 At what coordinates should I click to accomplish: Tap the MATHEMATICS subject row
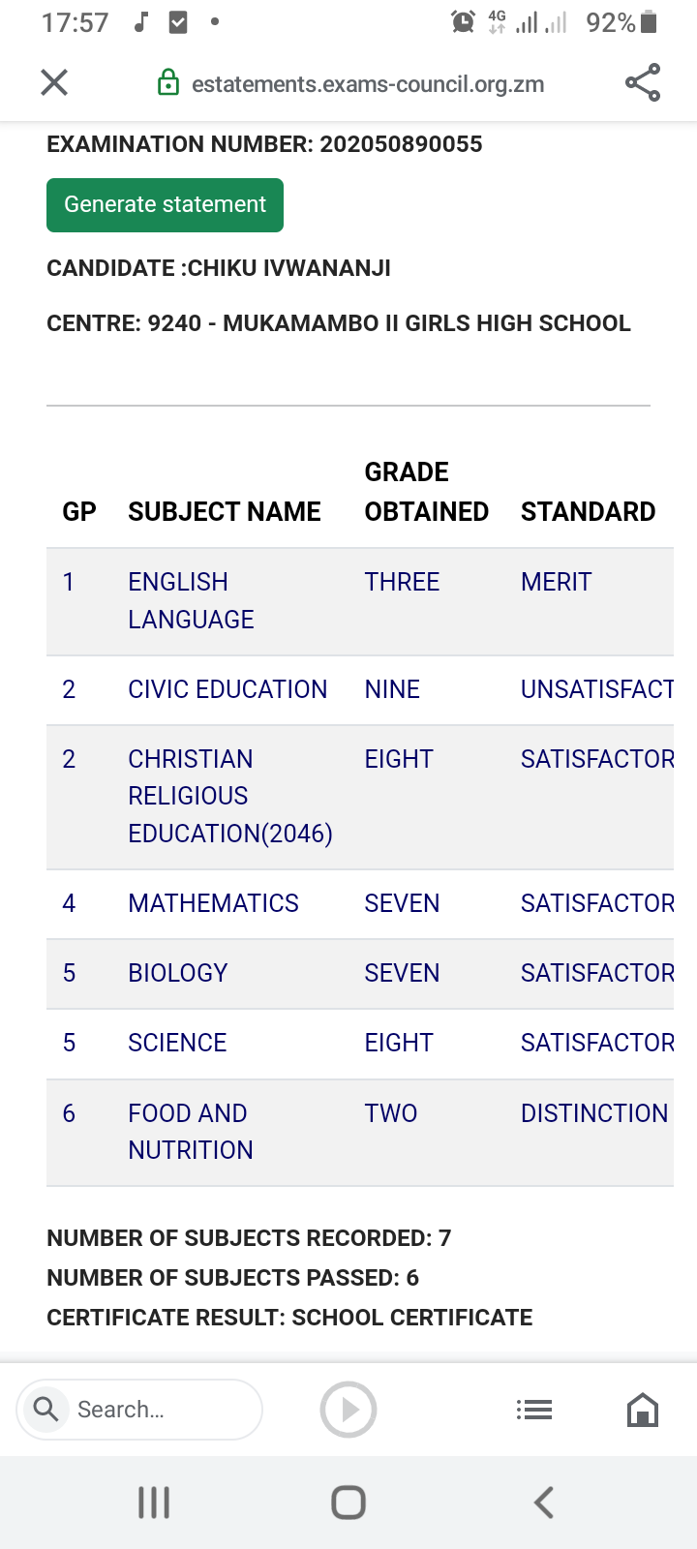(x=213, y=903)
